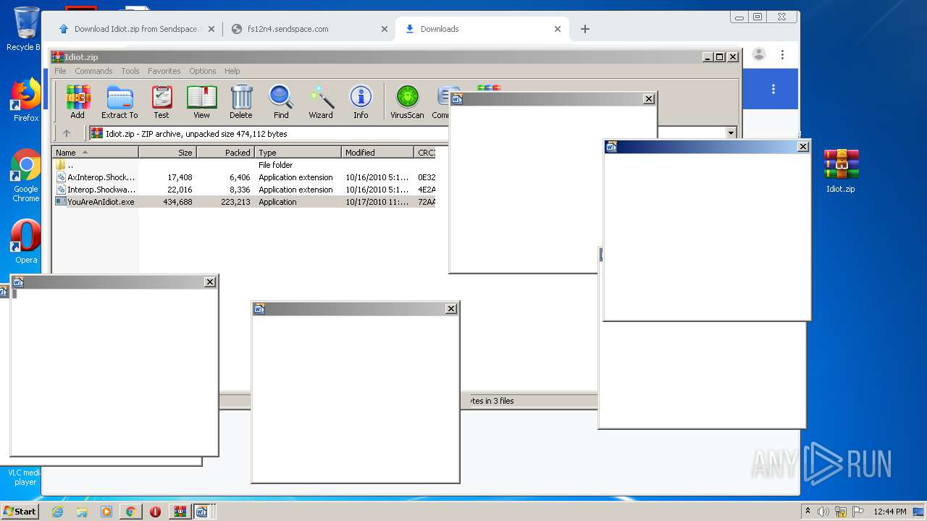Sort files by Type column
927x521 pixels.
[x=298, y=153]
